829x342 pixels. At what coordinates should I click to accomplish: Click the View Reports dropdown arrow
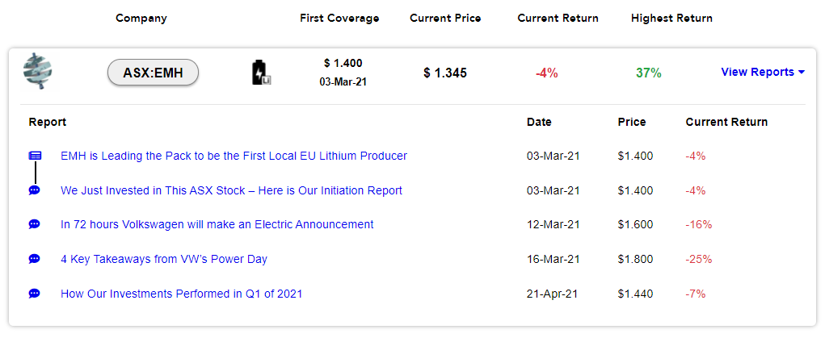802,73
